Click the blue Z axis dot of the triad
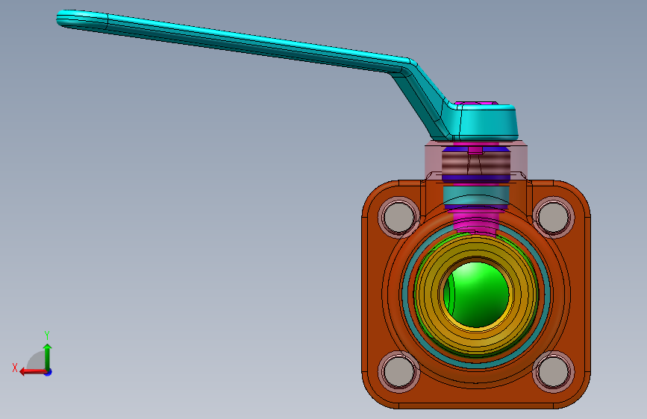 (49, 373)
